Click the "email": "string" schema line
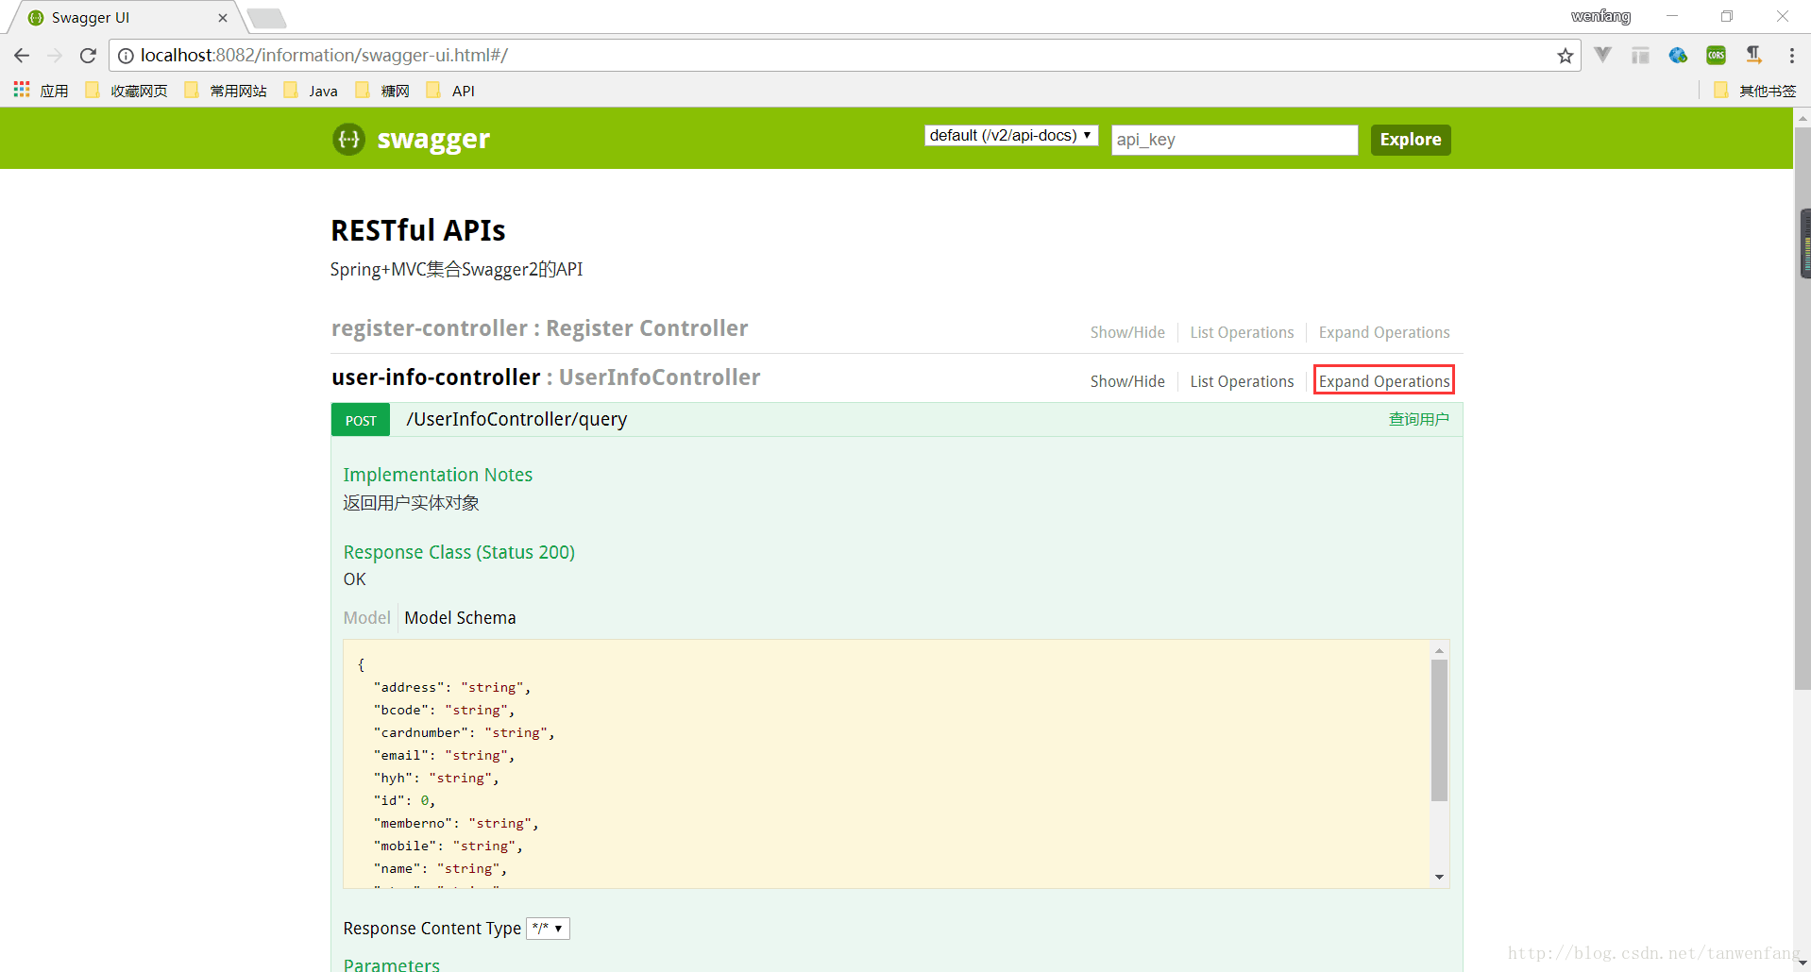Screen dimensions: 1811x972 (x=444, y=755)
